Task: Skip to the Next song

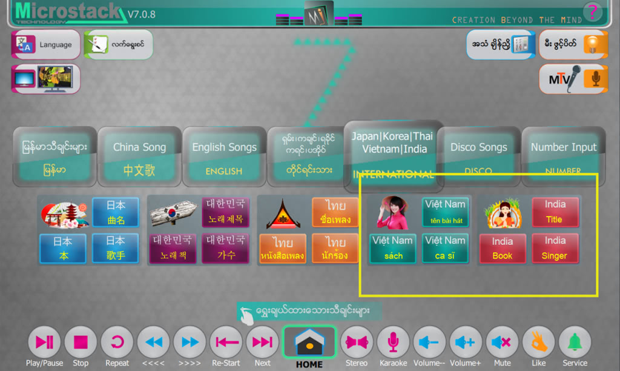Action: 262,343
